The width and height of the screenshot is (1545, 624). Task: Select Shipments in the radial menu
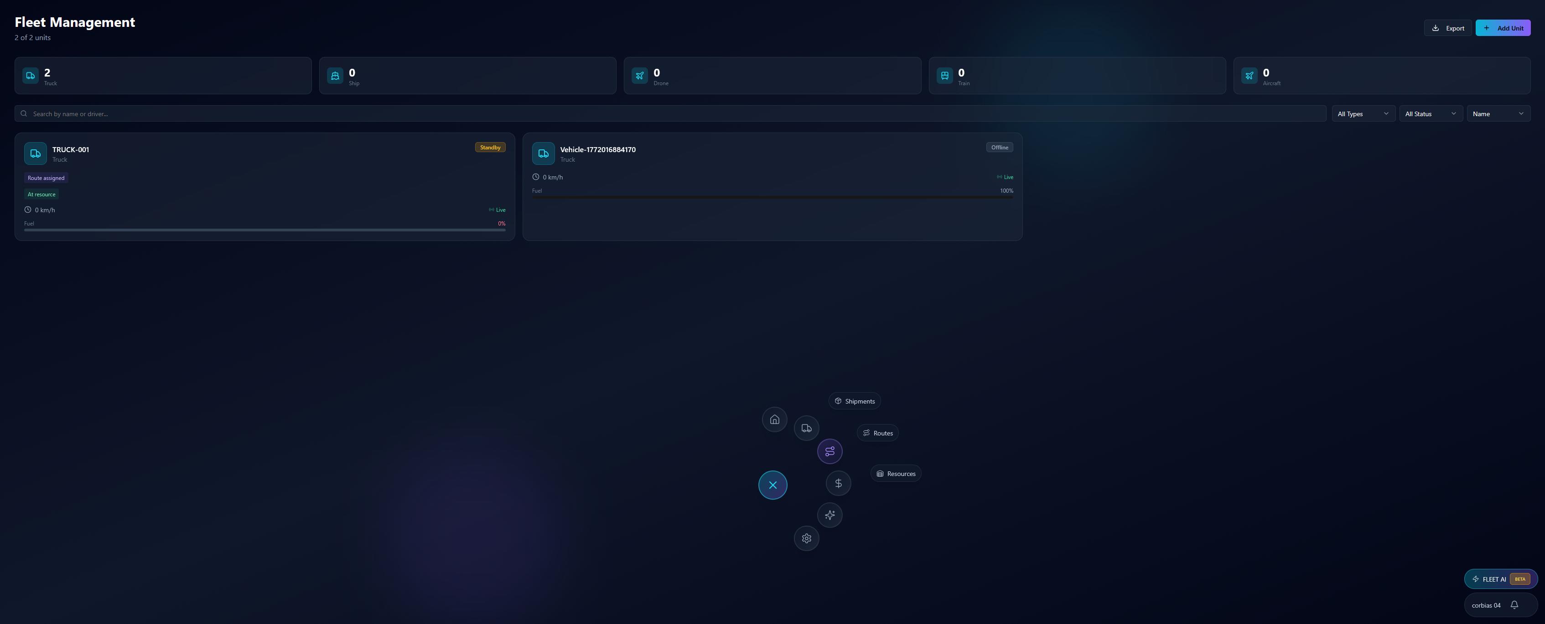tap(855, 401)
